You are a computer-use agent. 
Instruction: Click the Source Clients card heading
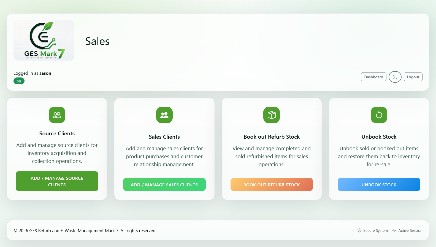click(57, 133)
